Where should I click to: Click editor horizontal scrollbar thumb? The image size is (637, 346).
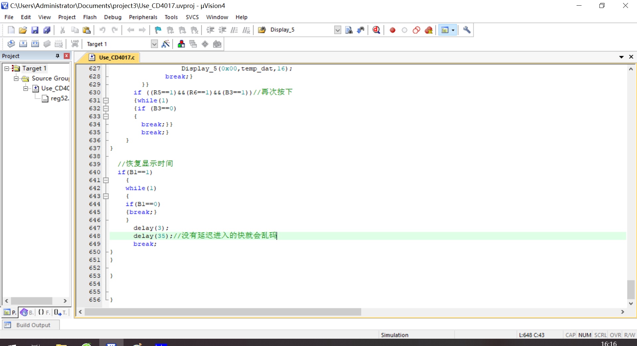point(223,312)
